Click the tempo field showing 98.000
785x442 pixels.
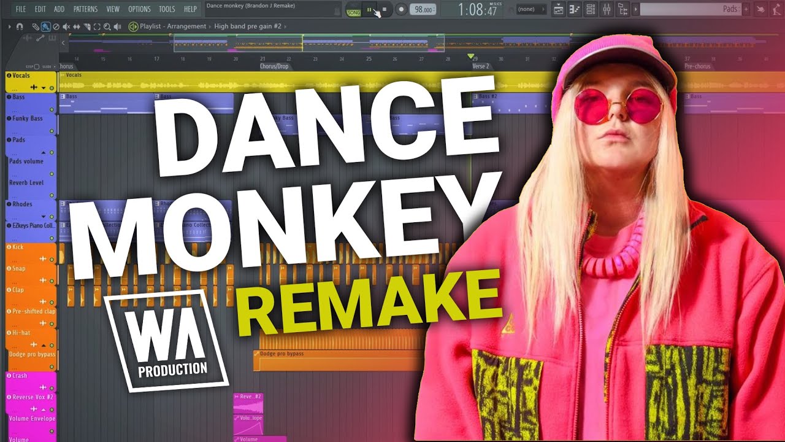424,9
